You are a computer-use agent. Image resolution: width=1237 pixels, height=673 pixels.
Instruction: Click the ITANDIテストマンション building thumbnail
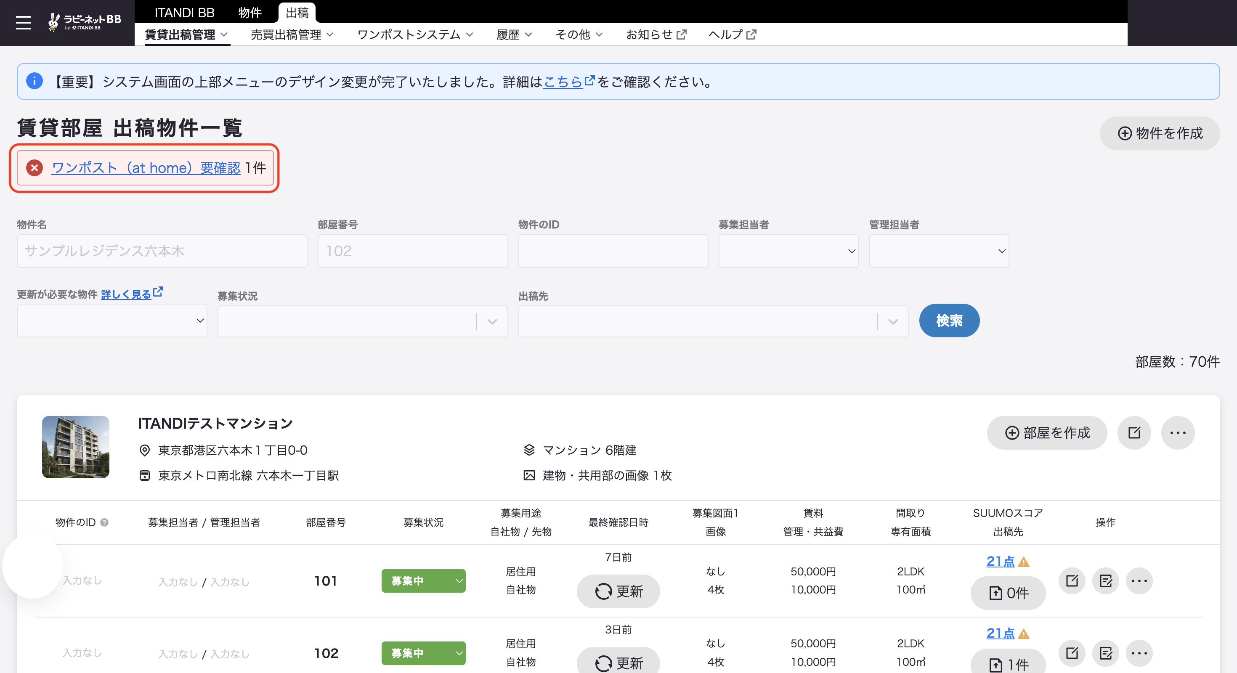tap(75, 447)
